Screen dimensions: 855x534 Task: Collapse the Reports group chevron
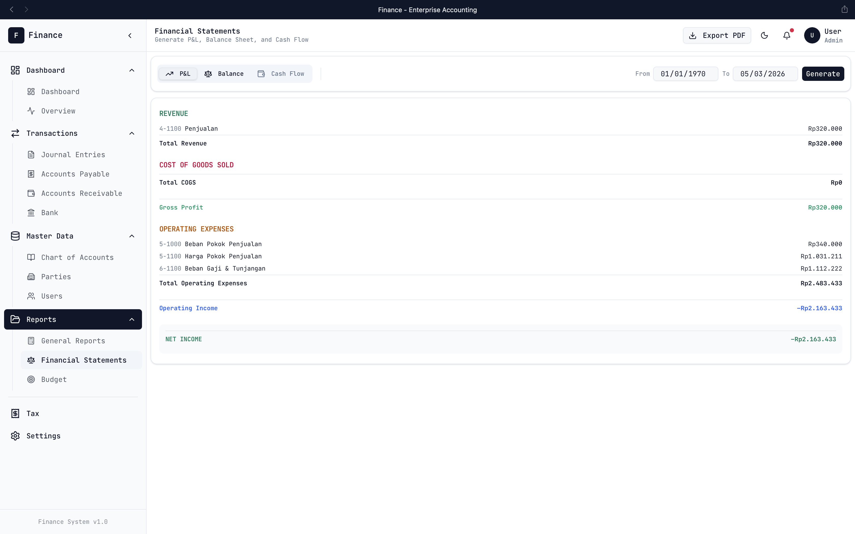point(132,320)
